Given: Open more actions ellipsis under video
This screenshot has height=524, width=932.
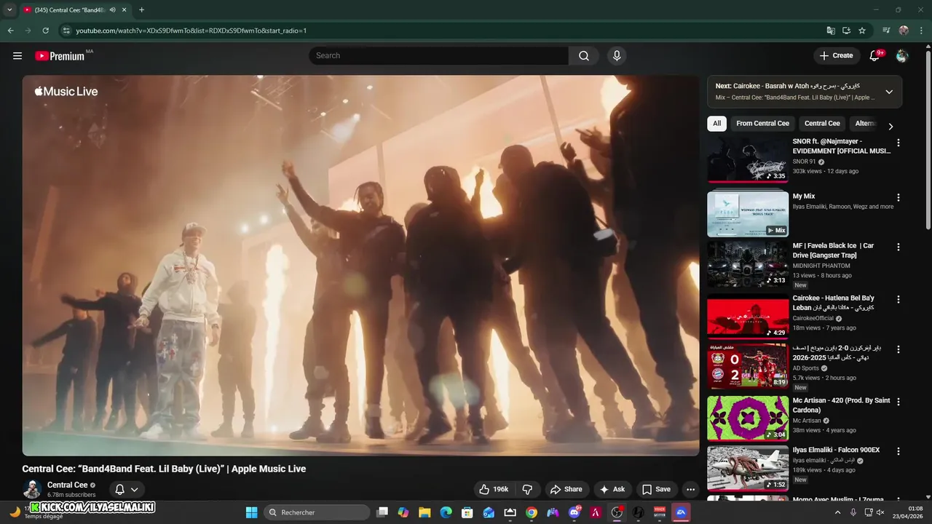Looking at the screenshot, I should 690,489.
